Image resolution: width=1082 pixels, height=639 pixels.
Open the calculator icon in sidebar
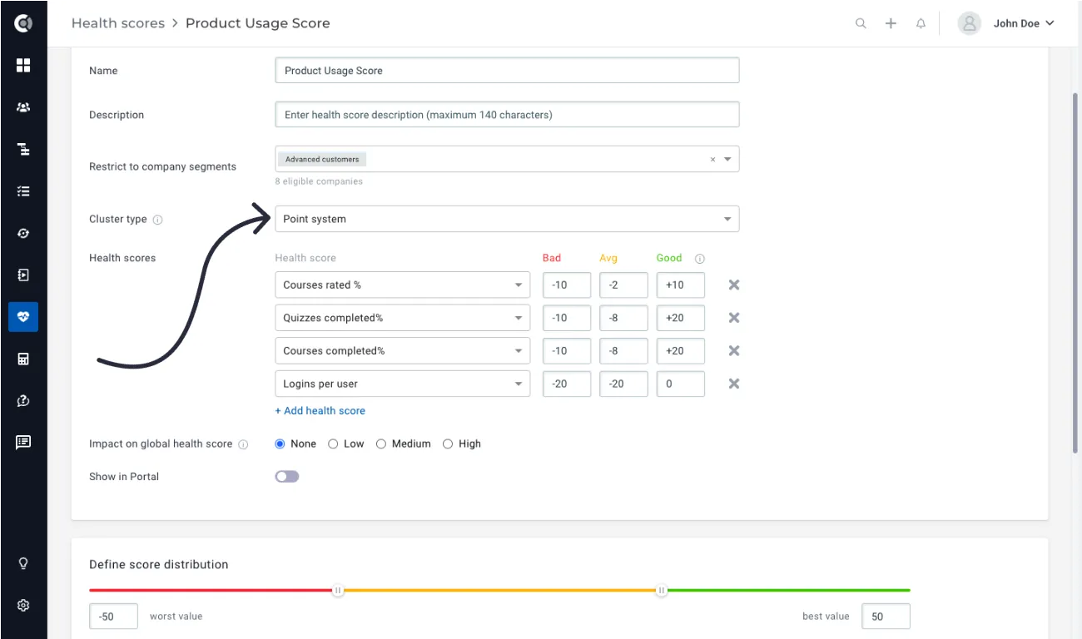coord(23,359)
